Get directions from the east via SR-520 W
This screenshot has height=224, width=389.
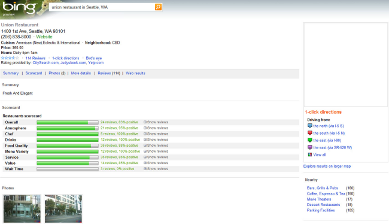(x=332, y=147)
